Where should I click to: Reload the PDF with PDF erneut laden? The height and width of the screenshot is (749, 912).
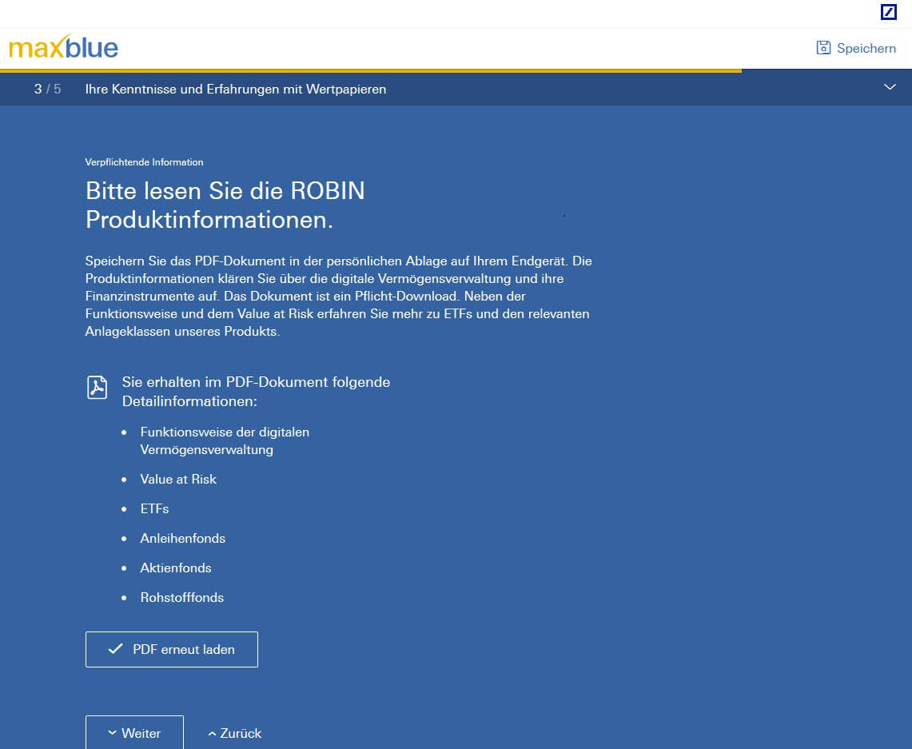coord(172,650)
